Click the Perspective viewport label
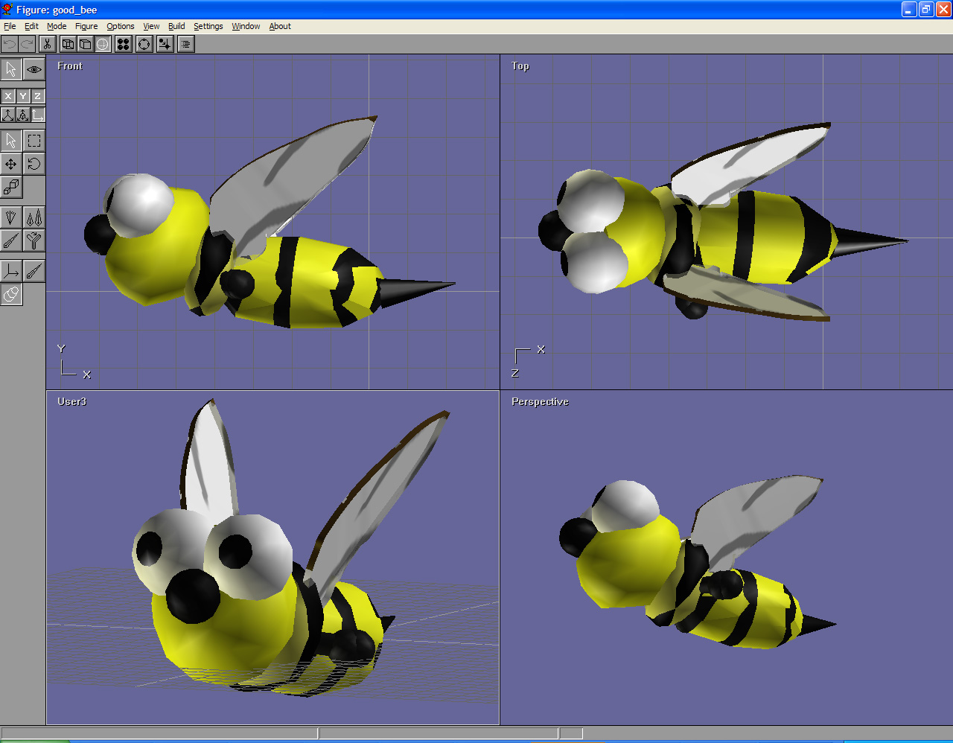The image size is (953, 743). pyautogui.click(x=540, y=402)
